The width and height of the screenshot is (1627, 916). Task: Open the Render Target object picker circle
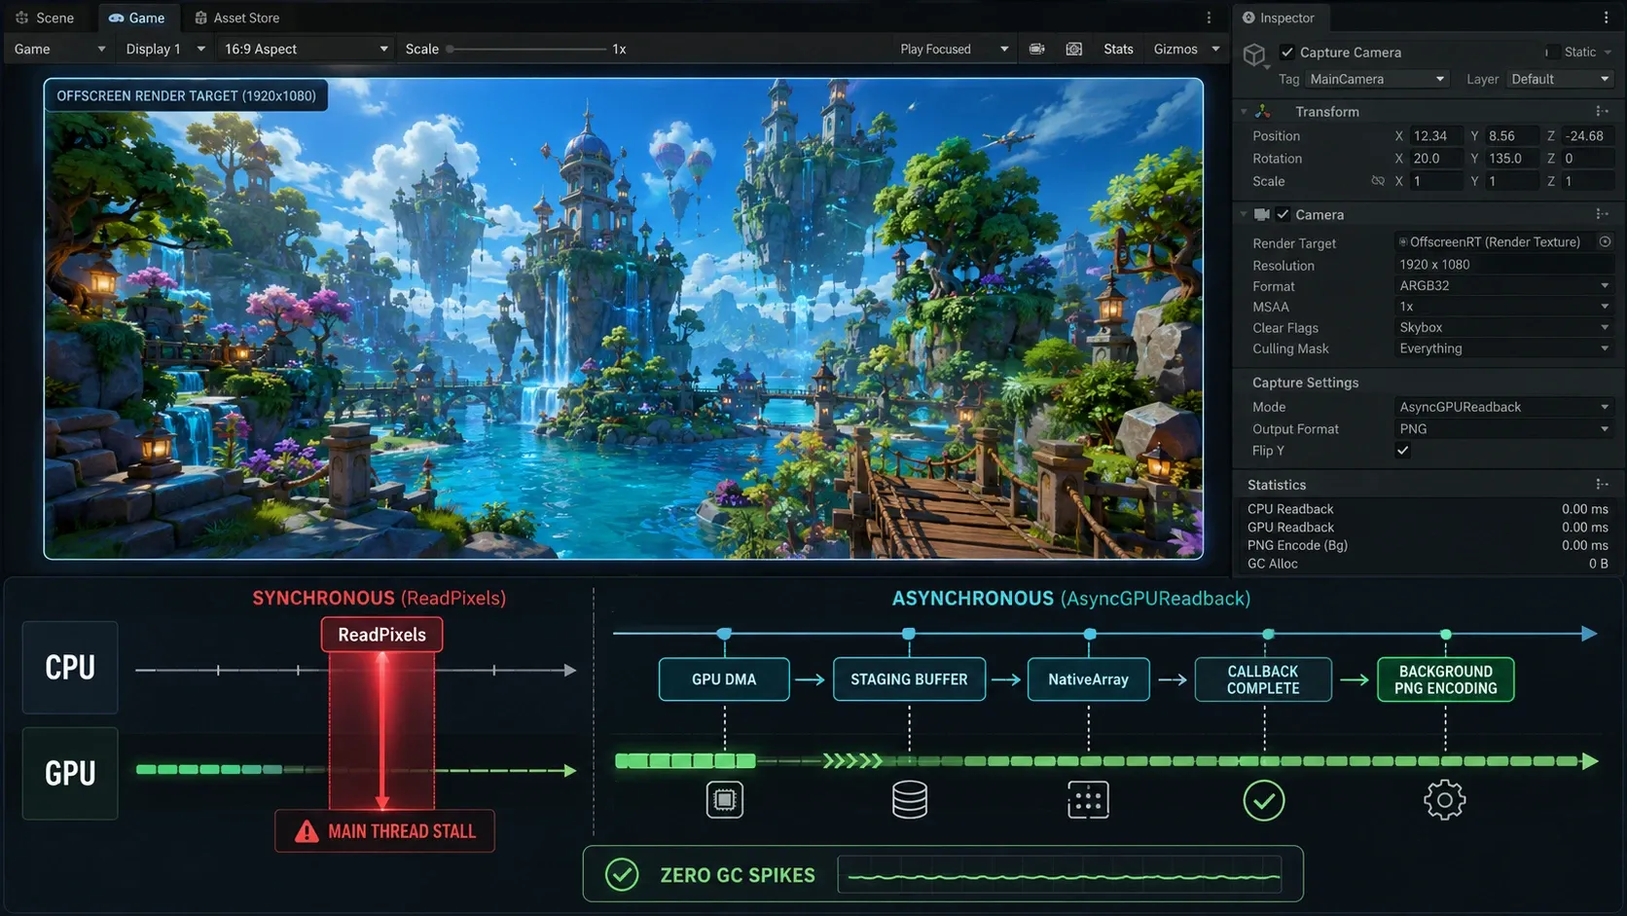(x=1605, y=241)
